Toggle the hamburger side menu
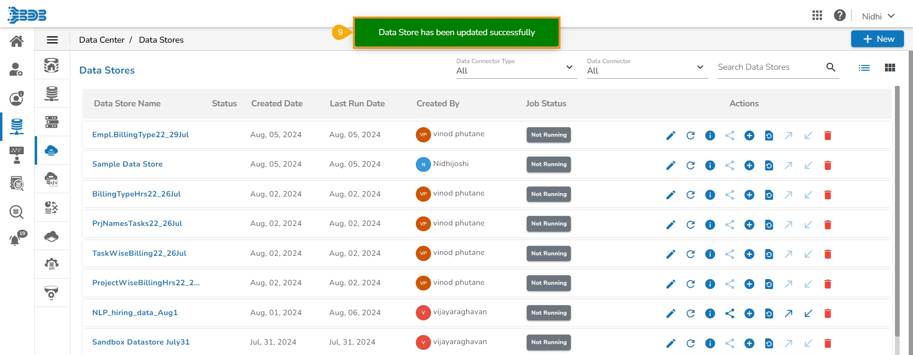 click(x=52, y=40)
